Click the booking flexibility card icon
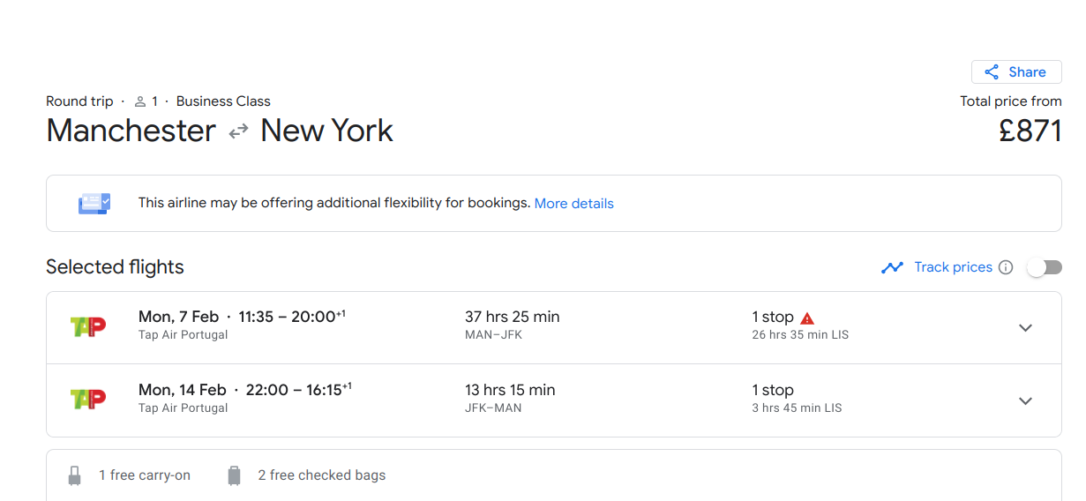Image resolution: width=1086 pixels, height=501 pixels. [94, 203]
